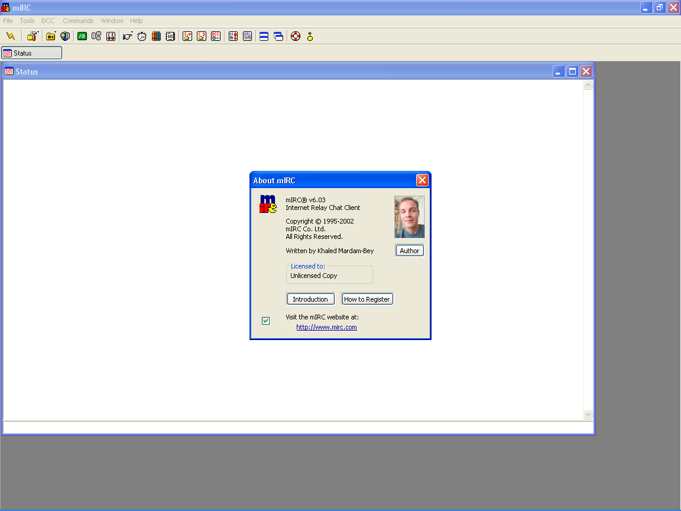681x511 pixels.
Task: Open the Help lifebuoy toolbar icon
Action: [296, 37]
